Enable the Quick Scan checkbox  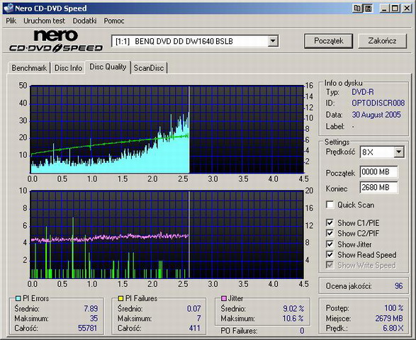coord(330,205)
